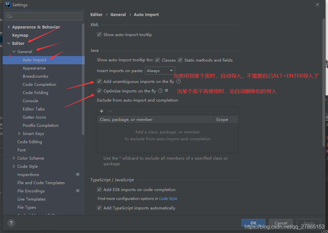Click the settings tree vertical scrollbar
328x233 pixels.
pos(83,79)
